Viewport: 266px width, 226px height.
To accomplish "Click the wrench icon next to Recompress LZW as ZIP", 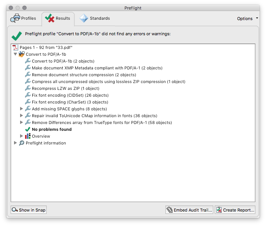I will 28,88.
